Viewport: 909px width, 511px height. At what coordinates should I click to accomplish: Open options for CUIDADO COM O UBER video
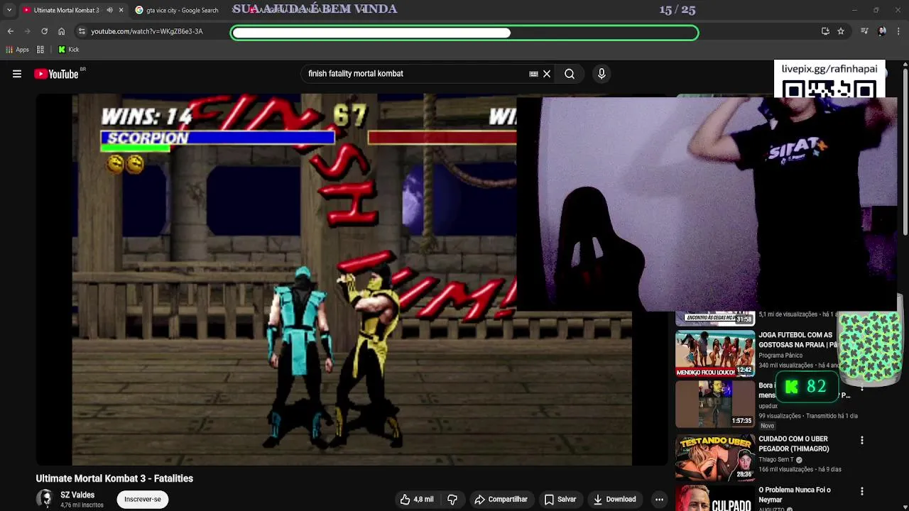(862, 441)
